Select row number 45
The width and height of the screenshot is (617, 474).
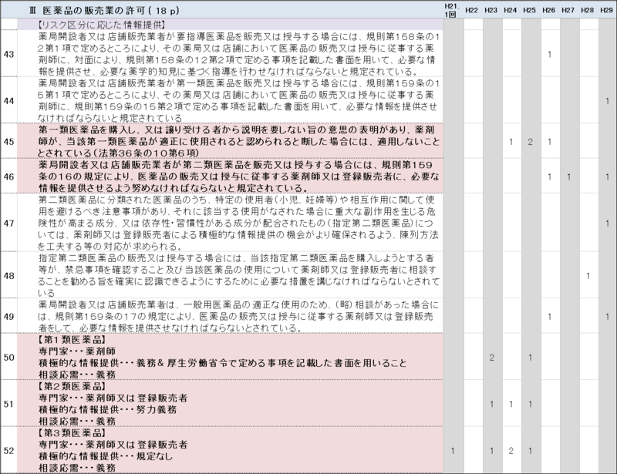click(8, 142)
